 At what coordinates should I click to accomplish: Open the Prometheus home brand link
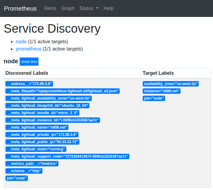point(20,8)
